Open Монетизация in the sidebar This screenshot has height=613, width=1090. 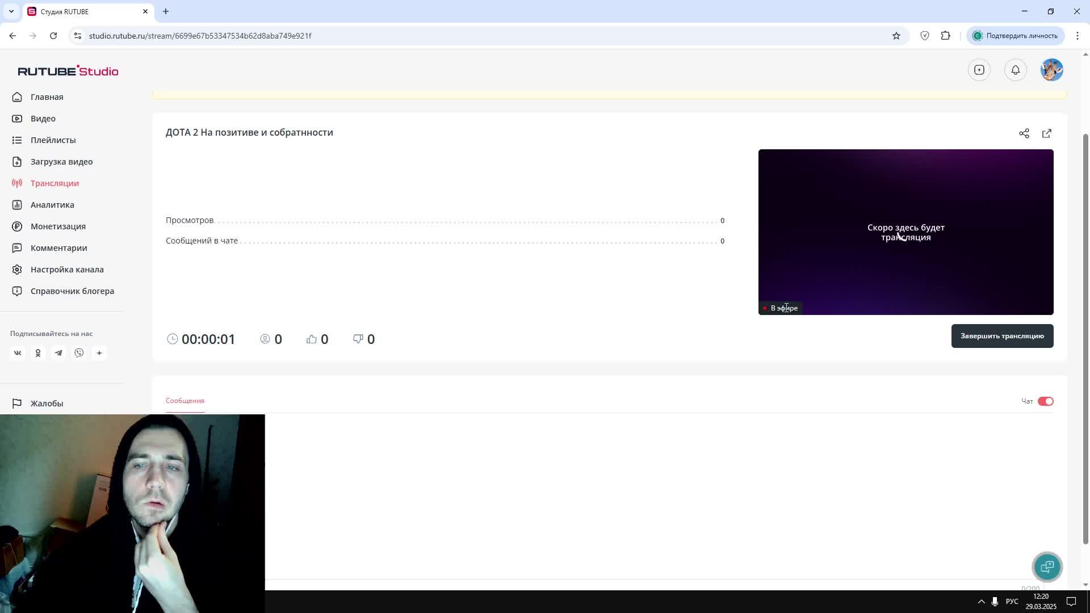click(x=58, y=226)
